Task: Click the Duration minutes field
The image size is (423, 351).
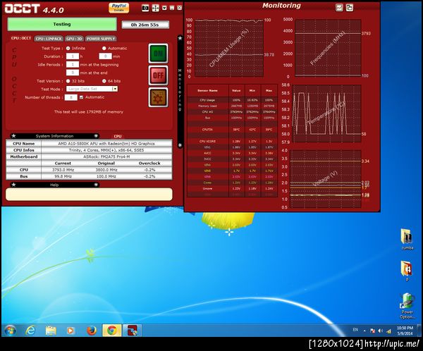Action: [106, 56]
